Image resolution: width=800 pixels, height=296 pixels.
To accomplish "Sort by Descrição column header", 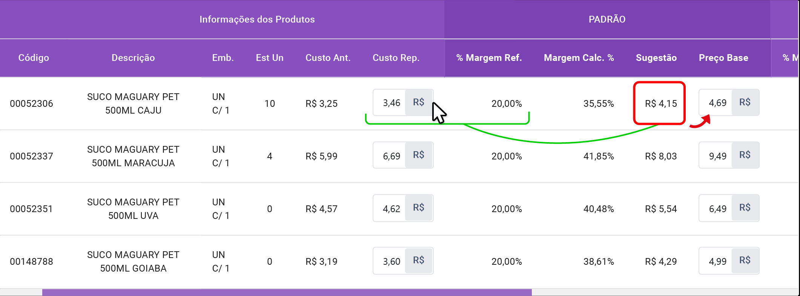I will [133, 58].
